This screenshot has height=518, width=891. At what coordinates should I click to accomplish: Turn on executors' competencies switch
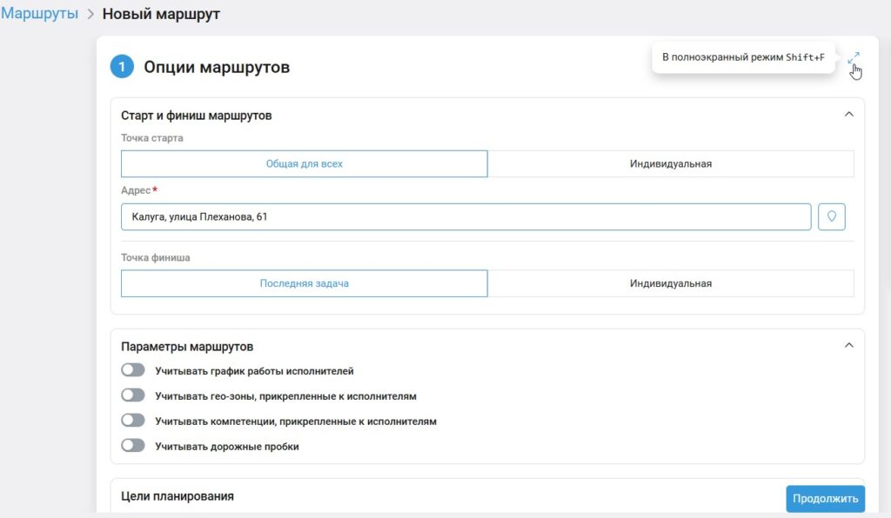tap(133, 421)
